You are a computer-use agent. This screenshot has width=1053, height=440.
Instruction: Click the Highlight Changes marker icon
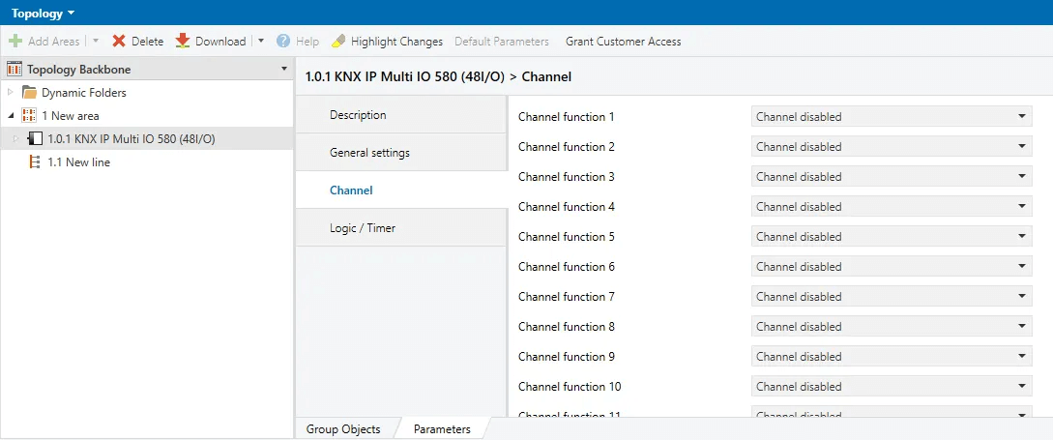pyautogui.click(x=338, y=42)
